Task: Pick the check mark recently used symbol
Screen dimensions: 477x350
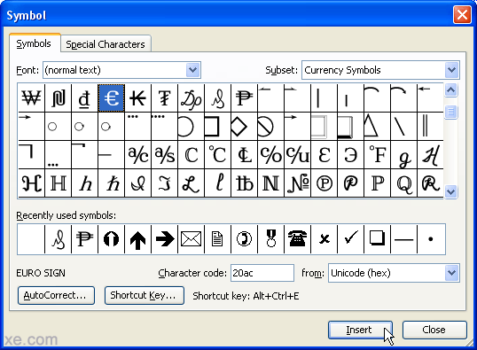Action: [351, 239]
